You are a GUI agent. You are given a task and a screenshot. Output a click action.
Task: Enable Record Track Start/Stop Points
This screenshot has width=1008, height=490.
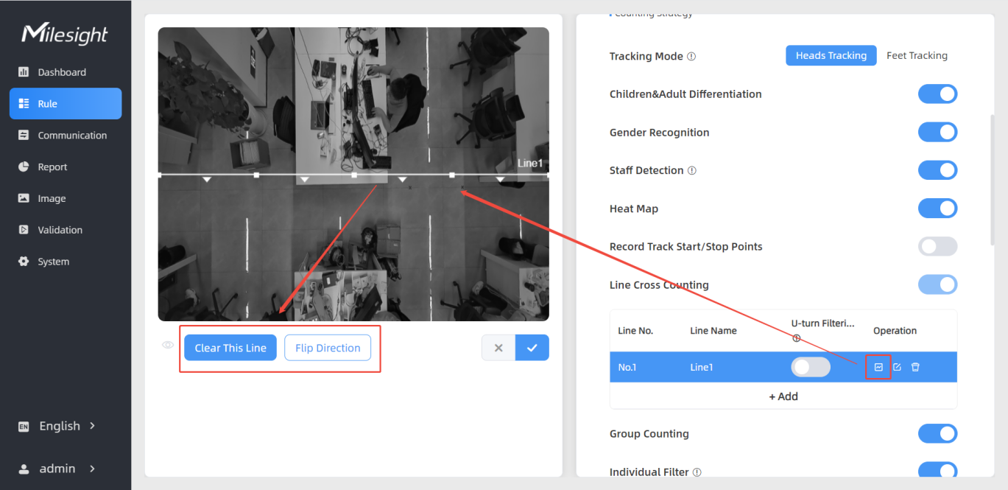click(937, 247)
